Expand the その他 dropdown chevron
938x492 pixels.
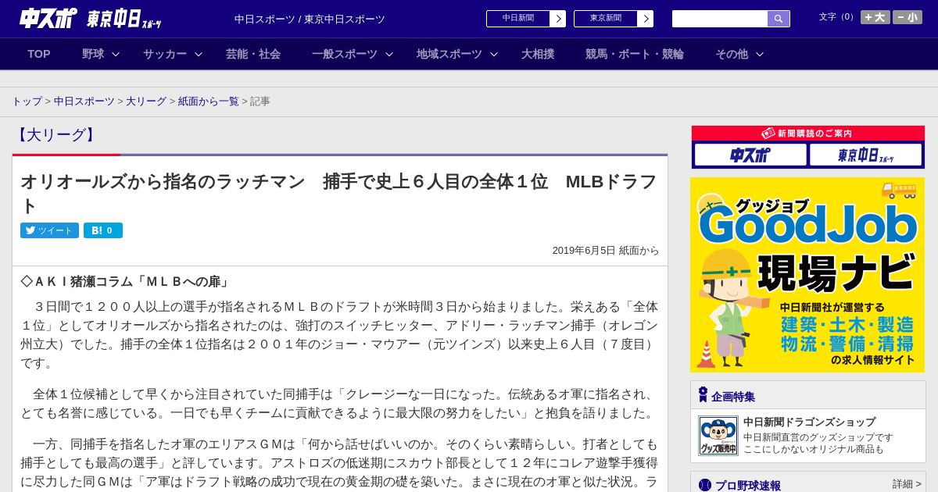click(759, 55)
